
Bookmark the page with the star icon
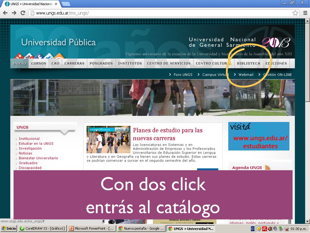pos(295,13)
